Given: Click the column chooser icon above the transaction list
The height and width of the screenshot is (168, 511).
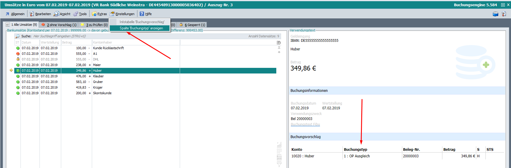Looking at the screenshot, I should click(x=279, y=43).
